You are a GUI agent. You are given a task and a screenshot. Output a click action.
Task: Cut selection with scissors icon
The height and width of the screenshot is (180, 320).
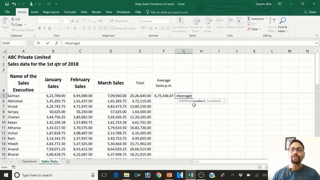[x=15, y=19]
